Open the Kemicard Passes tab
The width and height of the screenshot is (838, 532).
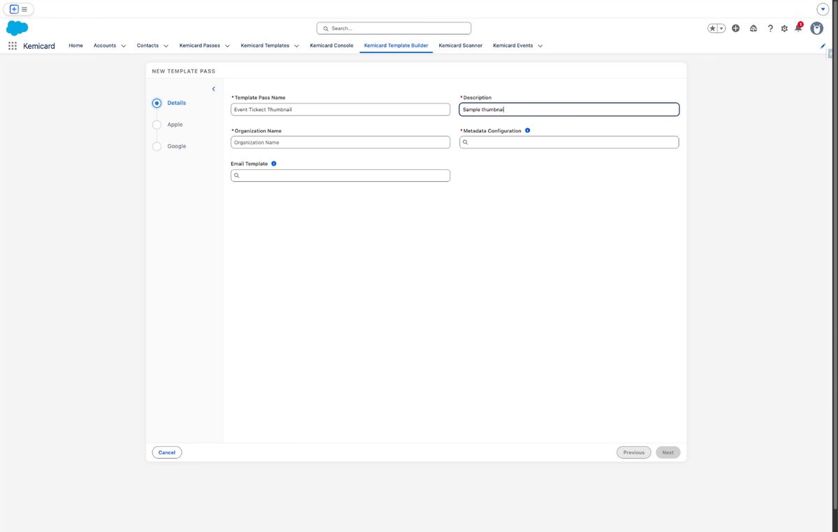point(200,45)
